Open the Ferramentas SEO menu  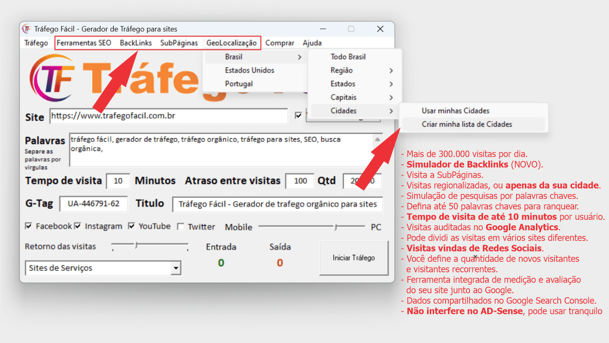(84, 43)
